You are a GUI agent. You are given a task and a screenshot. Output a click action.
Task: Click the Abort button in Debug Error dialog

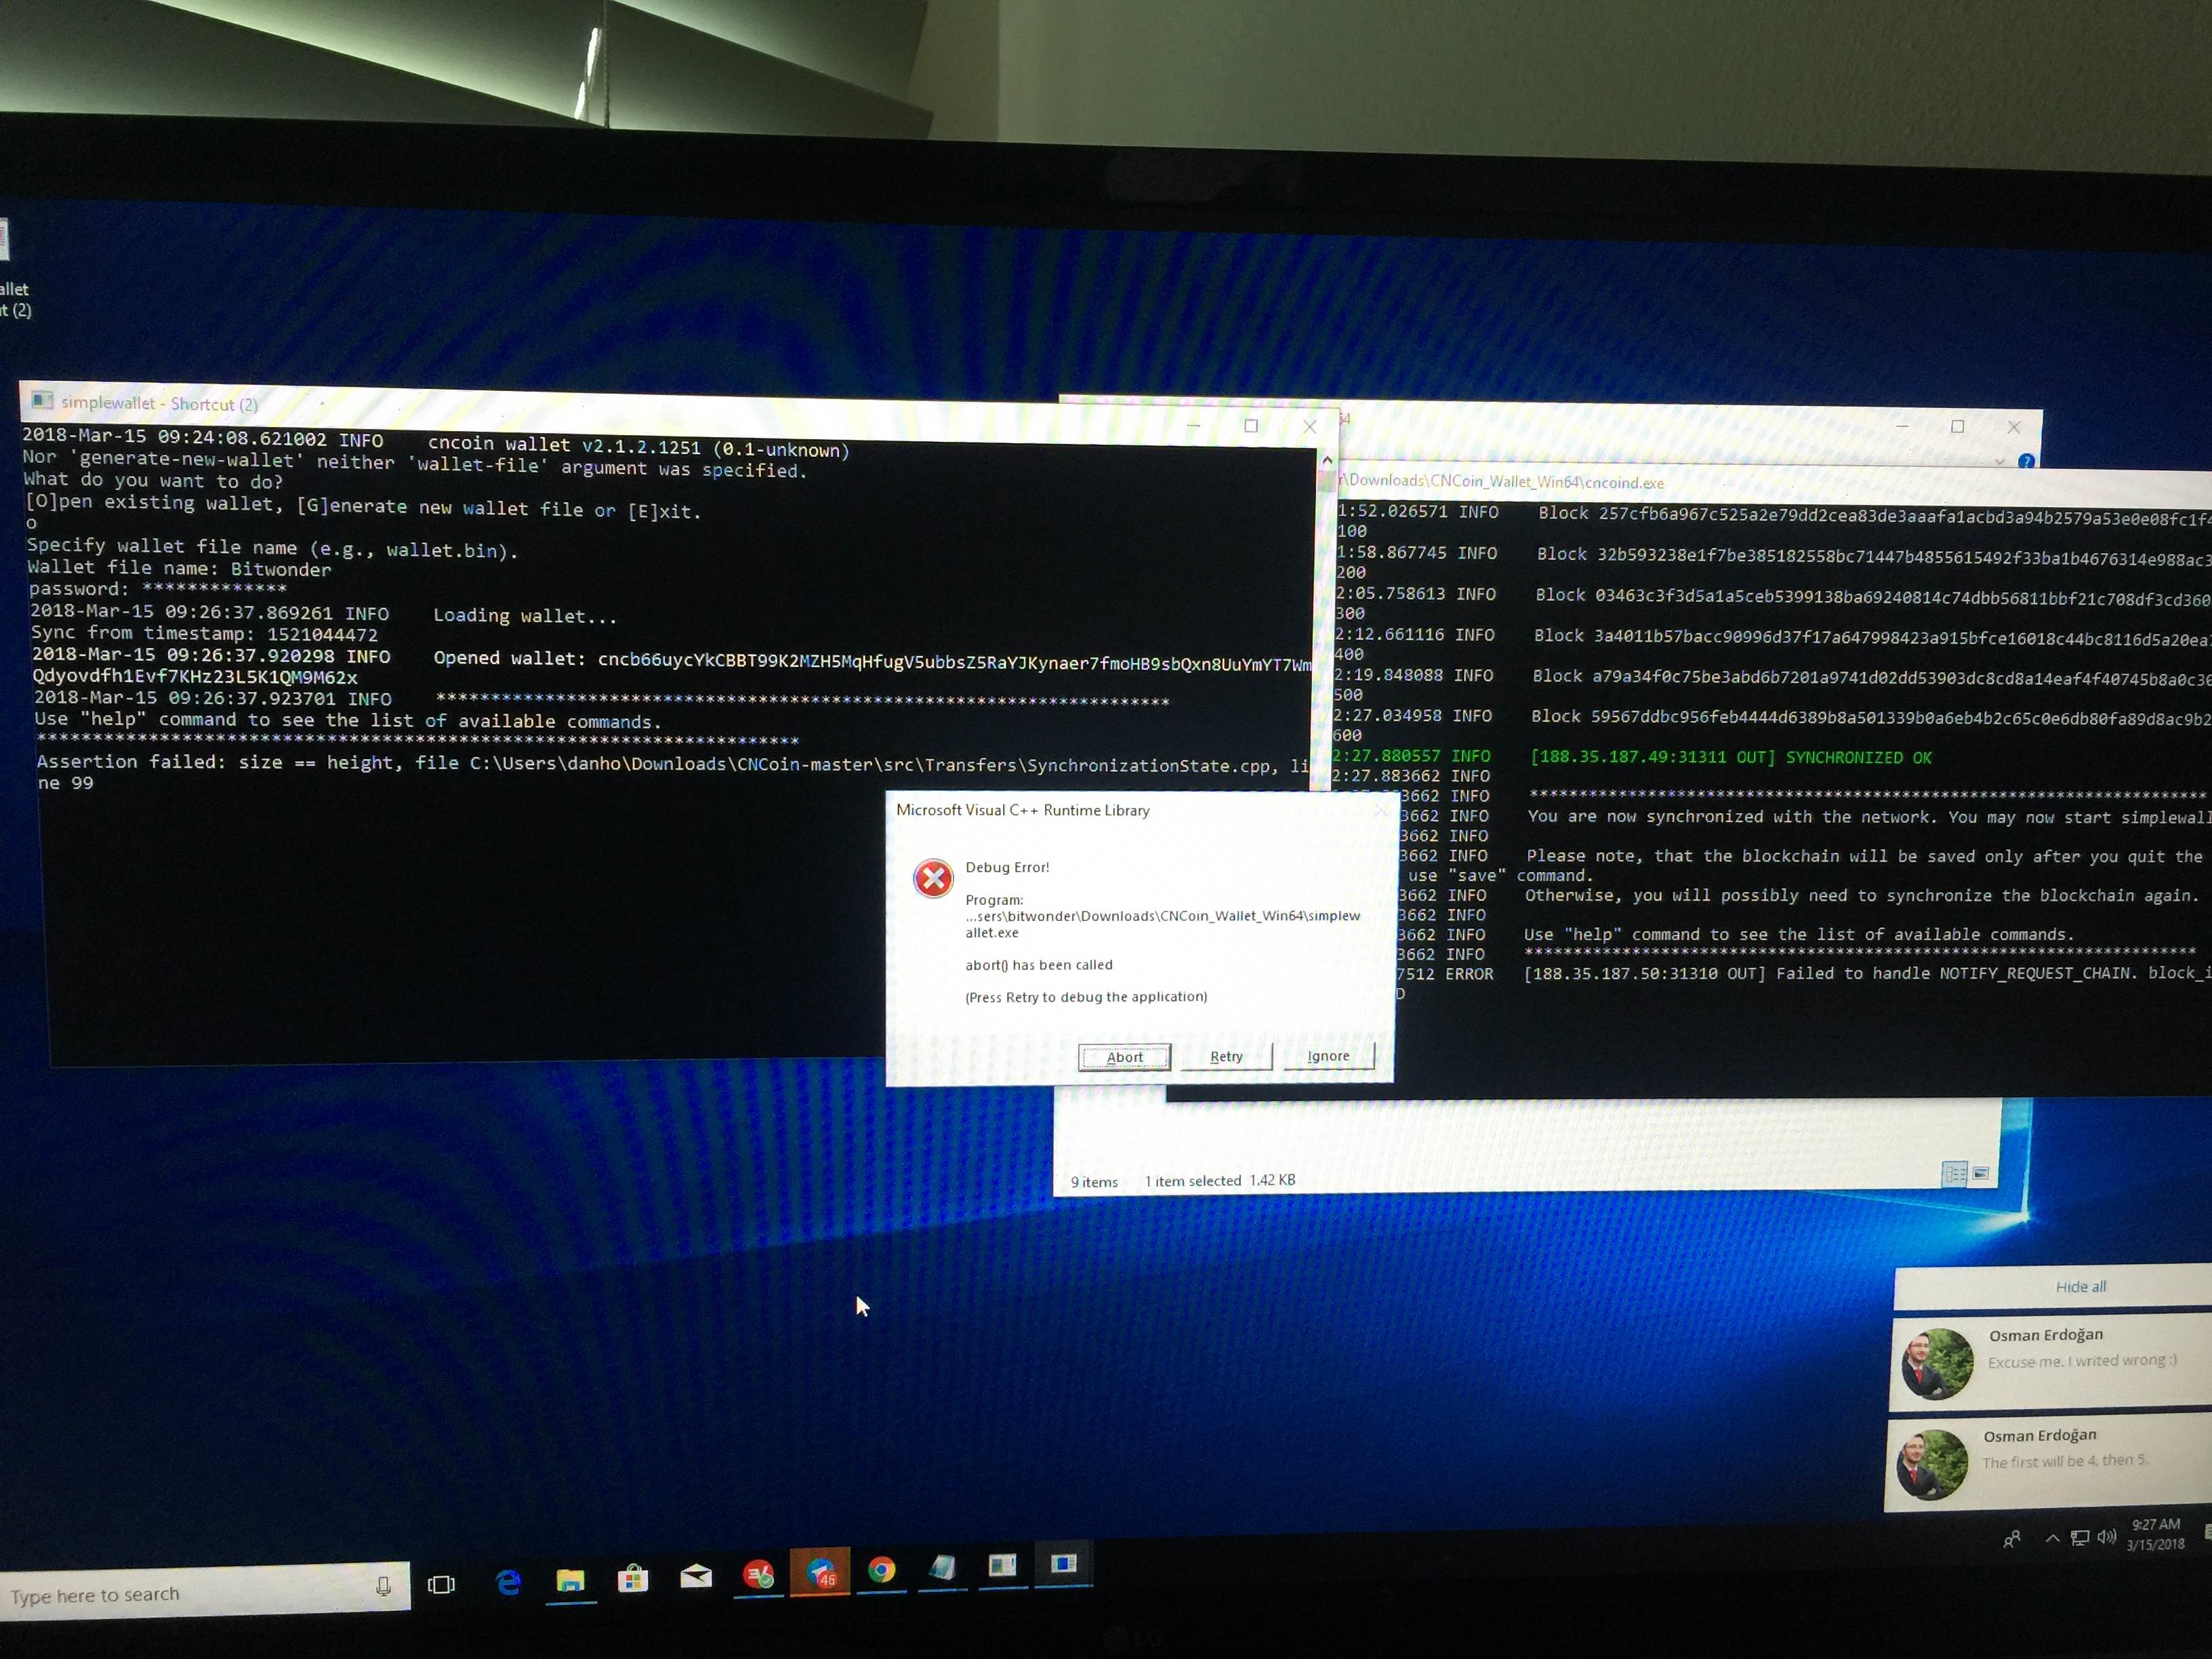(1124, 1057)
